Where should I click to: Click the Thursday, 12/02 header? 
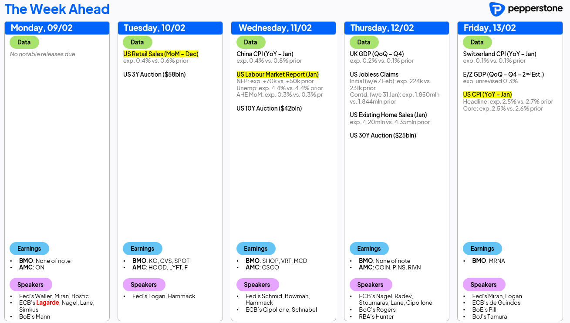pos(397,28)
